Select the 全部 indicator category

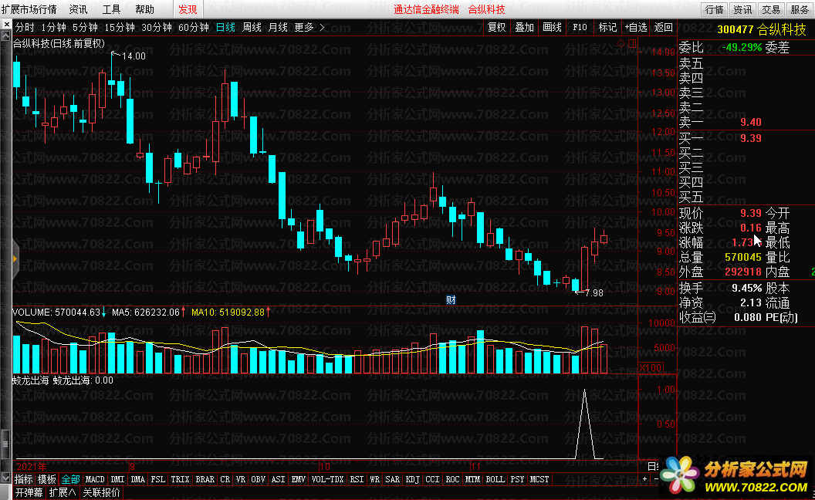[x=70, y=479]
